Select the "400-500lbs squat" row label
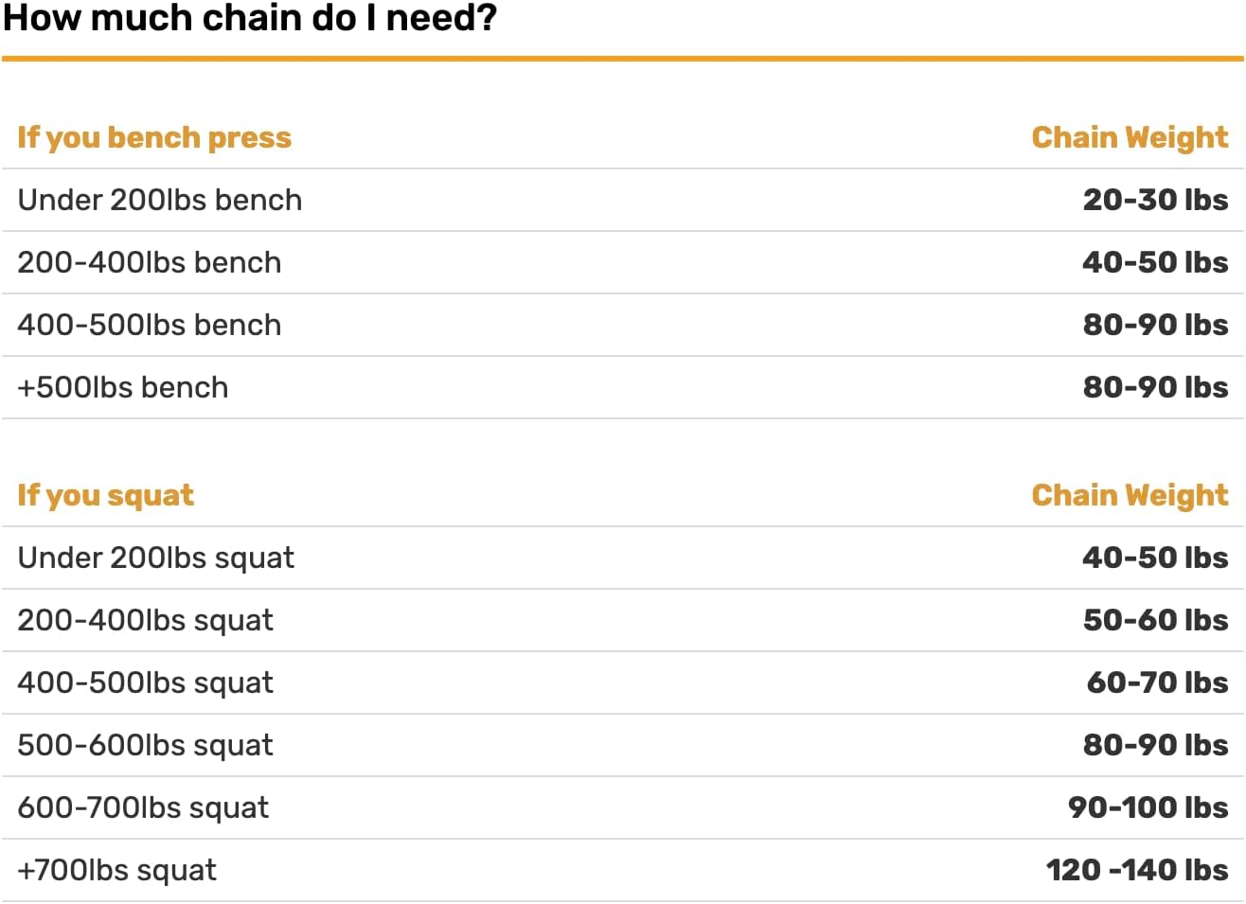Image resolution: width=1246 pixels, height=904 pixels. [145, 682]
